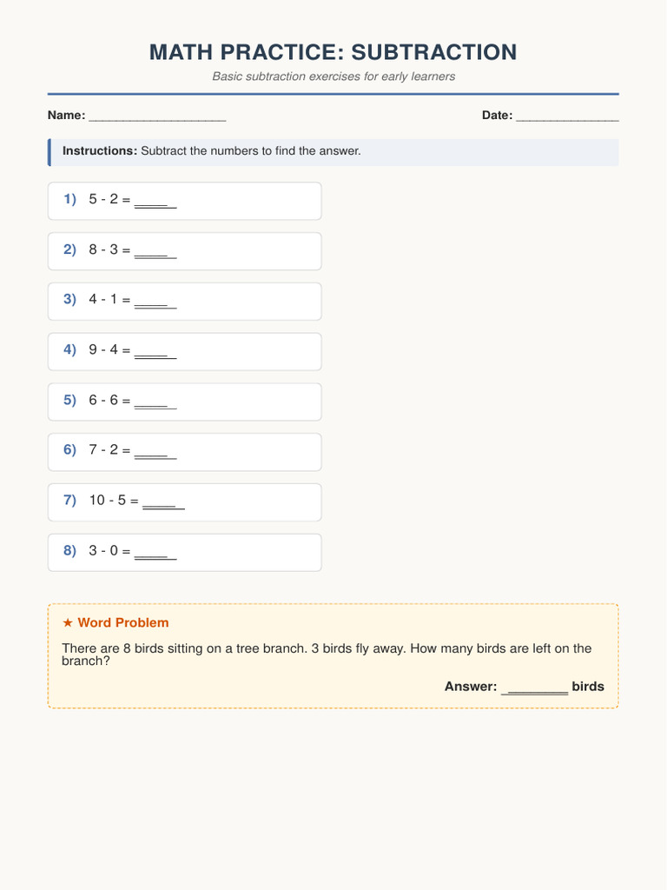Click the word problem birds answer blank
667x890 pixels.
(x=534, y=687)
